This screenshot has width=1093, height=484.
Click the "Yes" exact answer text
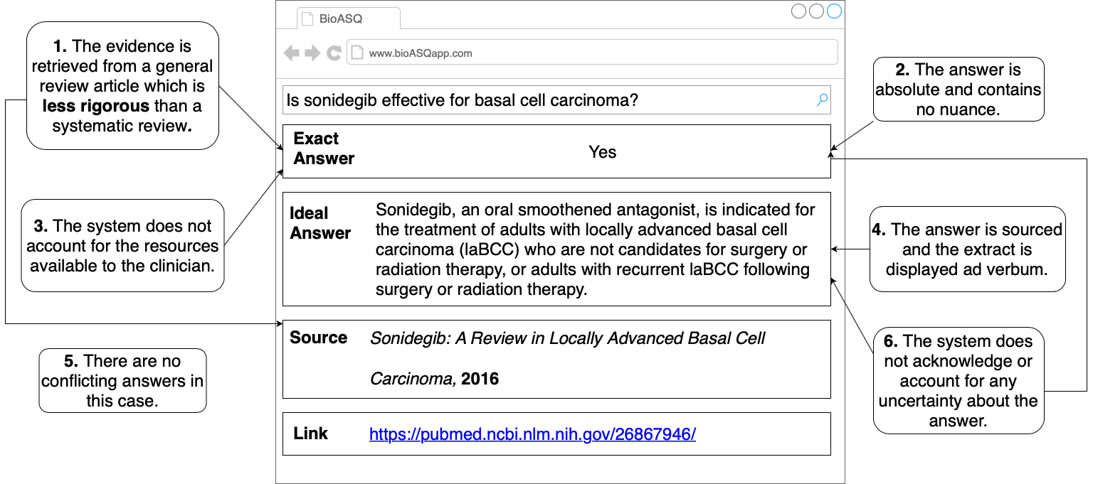(602, 151)
